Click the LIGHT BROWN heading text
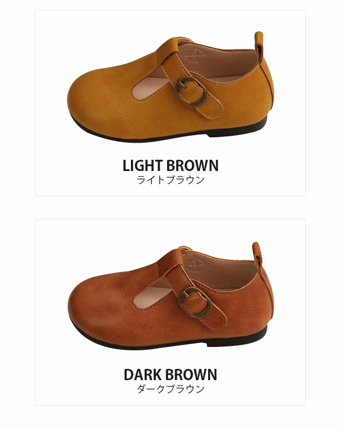 pos(171,166)
